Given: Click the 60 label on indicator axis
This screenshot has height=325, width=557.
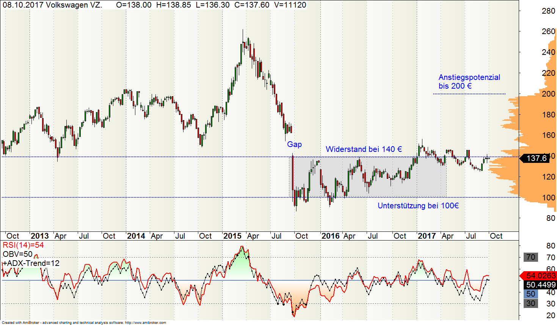Looking at the screenshot, I should (x=551, y=269).
